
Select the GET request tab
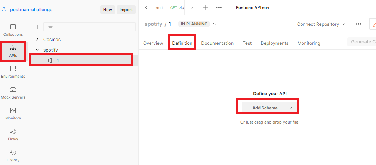coord(178,8)
